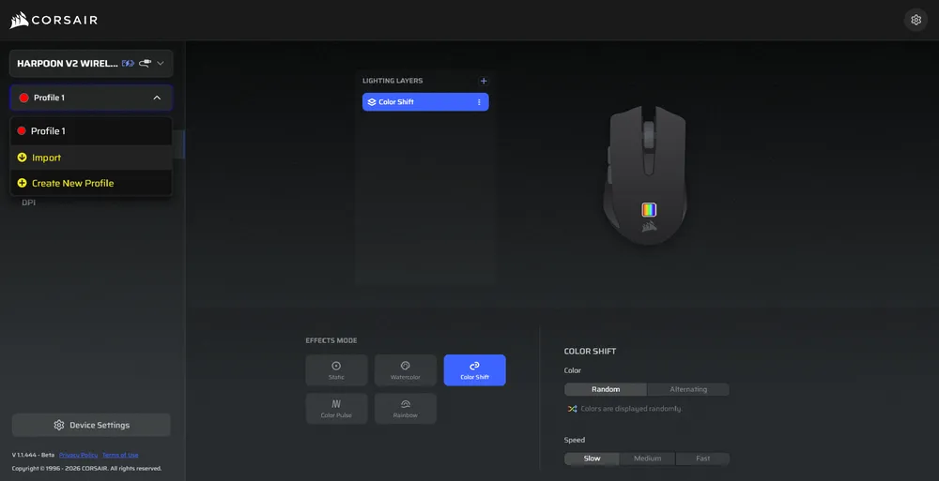Screen dimensions: 939x481
Task: Click the layers stack icon on Color Shift
Action: [372, 102]
